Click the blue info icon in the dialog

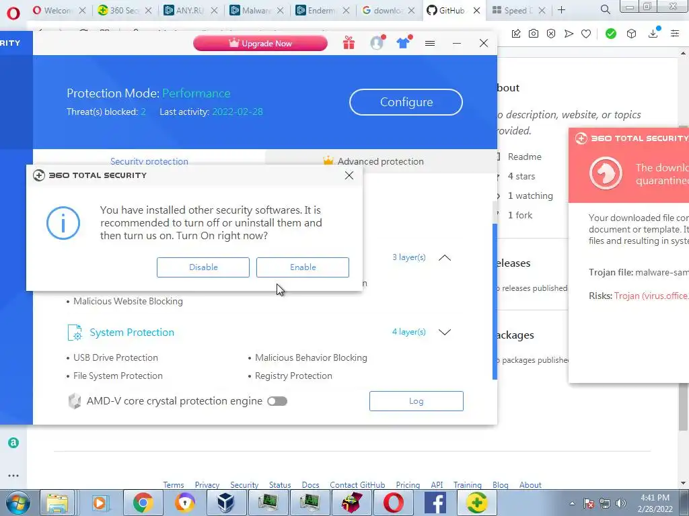pos(63,223)
